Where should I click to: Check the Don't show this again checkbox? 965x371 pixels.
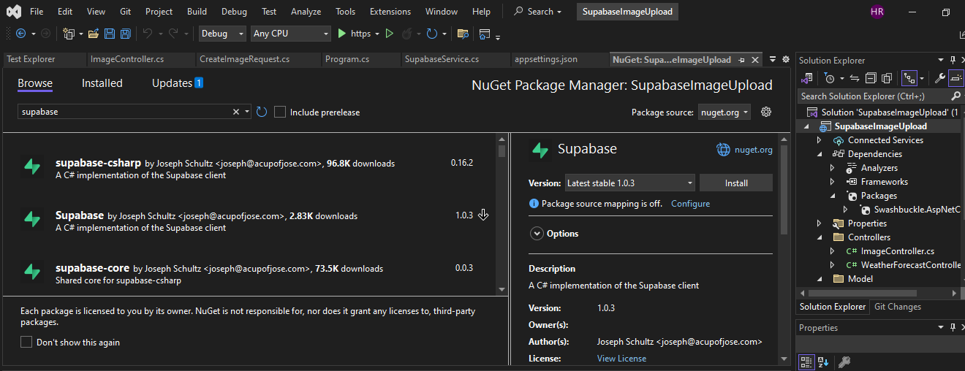pos(26,342)
